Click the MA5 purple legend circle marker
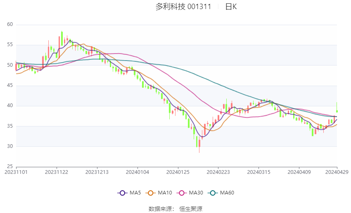351x213 pixels. [x=122, y=193]
